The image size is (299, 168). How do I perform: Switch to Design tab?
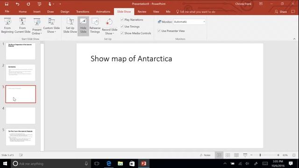coord(65,12)
